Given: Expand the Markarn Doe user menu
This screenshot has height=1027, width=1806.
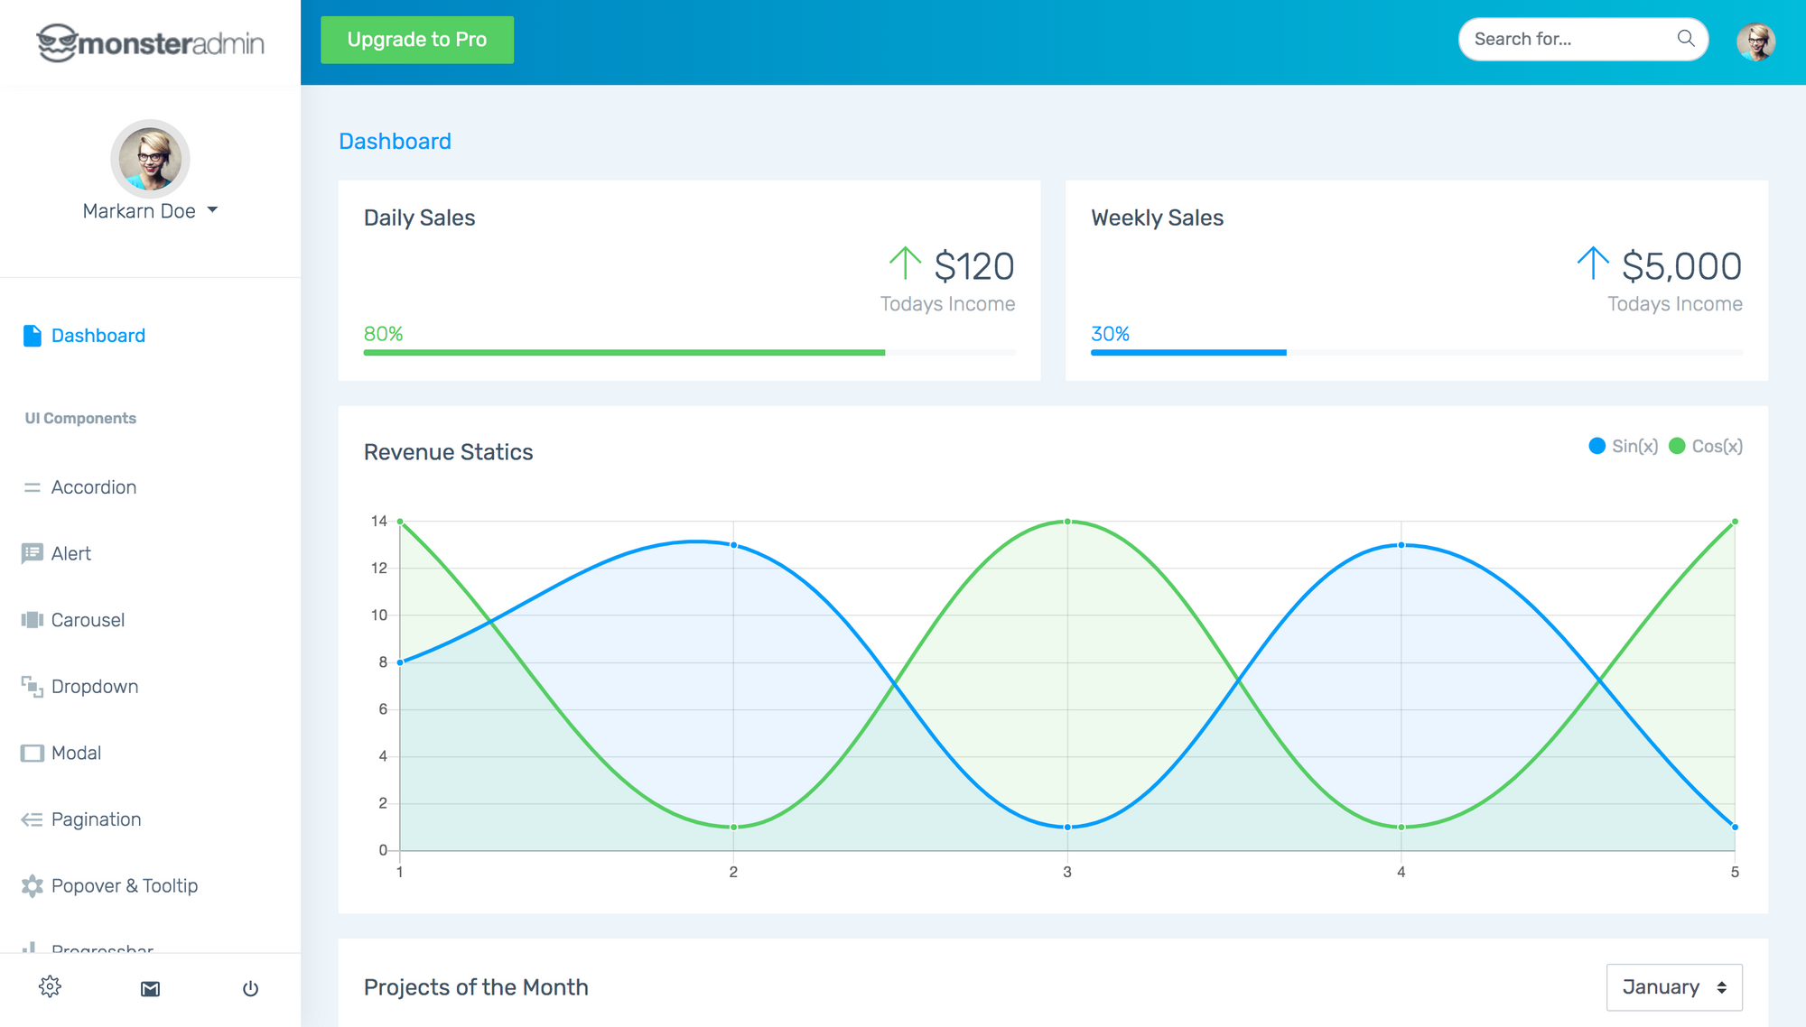Looking at the screenshot, I should 150,211.
